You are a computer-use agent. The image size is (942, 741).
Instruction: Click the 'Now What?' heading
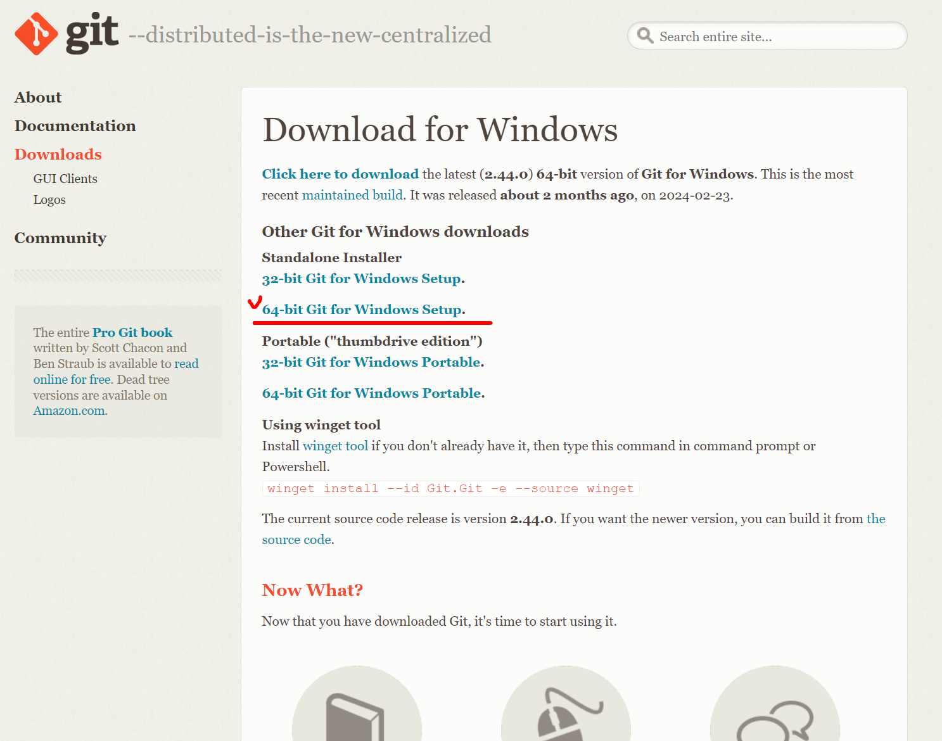(312, 590)
